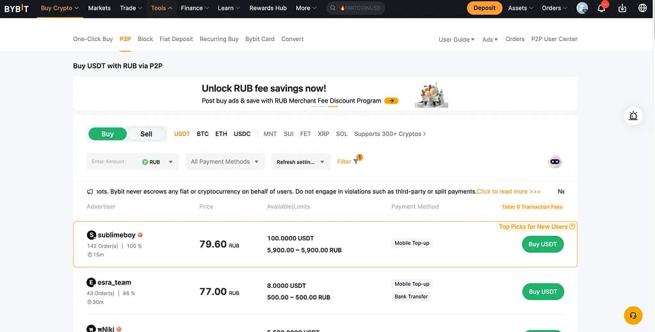The image size is (655, 332).
Task: Open the RUB currency dropdown
Action: coord(158,162)
